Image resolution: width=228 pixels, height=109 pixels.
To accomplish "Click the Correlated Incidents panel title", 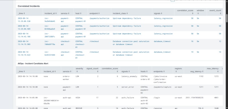I will (x=29, y=6).
